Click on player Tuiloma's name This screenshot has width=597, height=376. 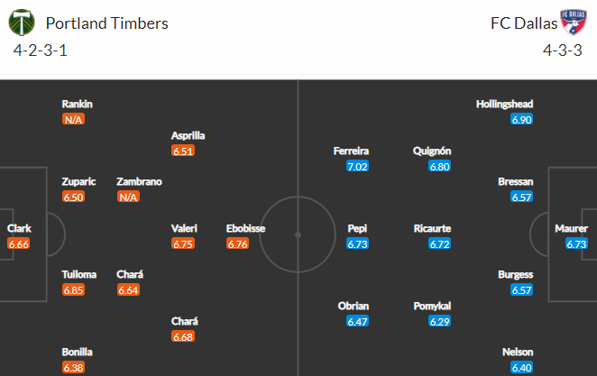pos(79,274)
